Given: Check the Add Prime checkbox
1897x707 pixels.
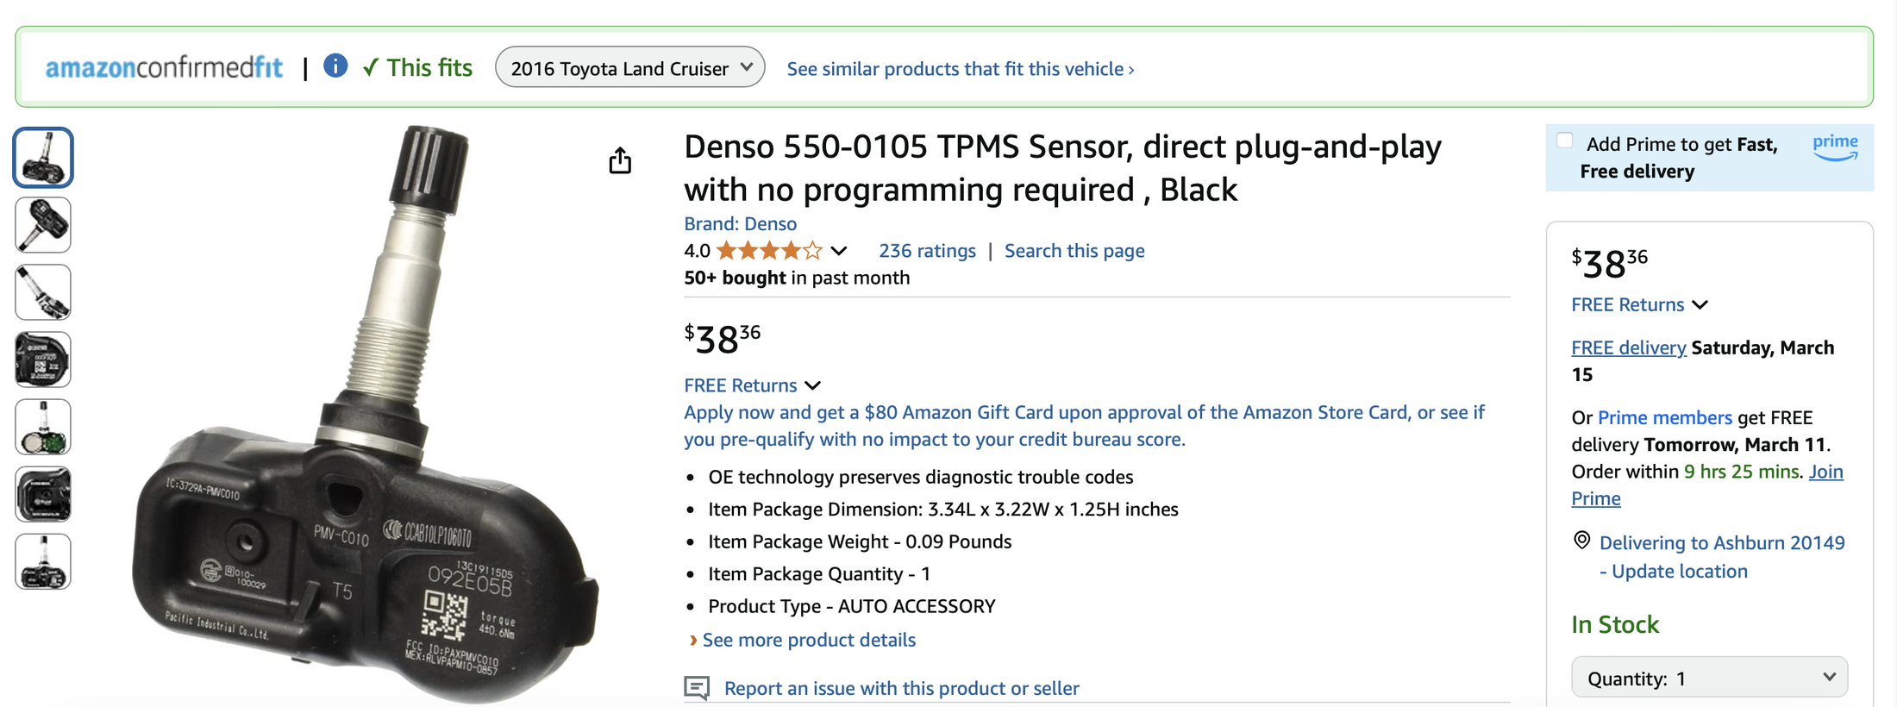Looking at the screenshot, I should (x=1564, y=141).
